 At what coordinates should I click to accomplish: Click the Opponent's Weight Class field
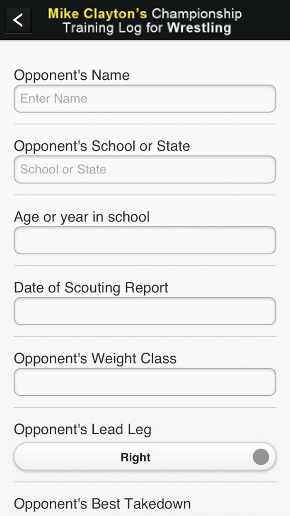[145, 382]
